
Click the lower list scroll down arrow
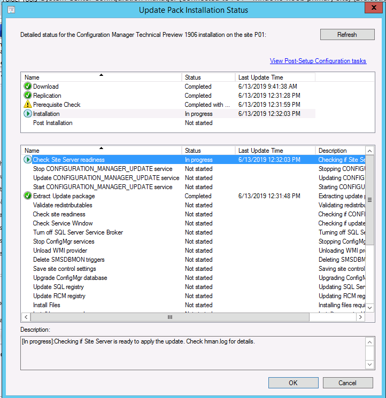370,308
